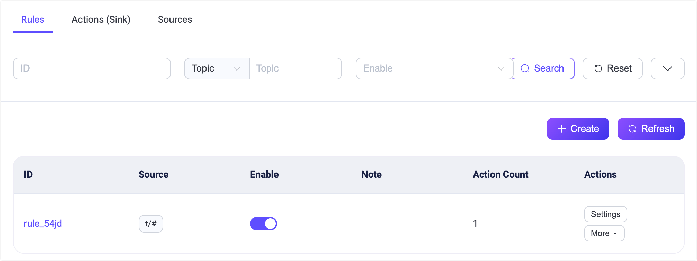Click the Enable column header
Image resolution: width=697 pixels, height=261 pixels.
point(264,175)
